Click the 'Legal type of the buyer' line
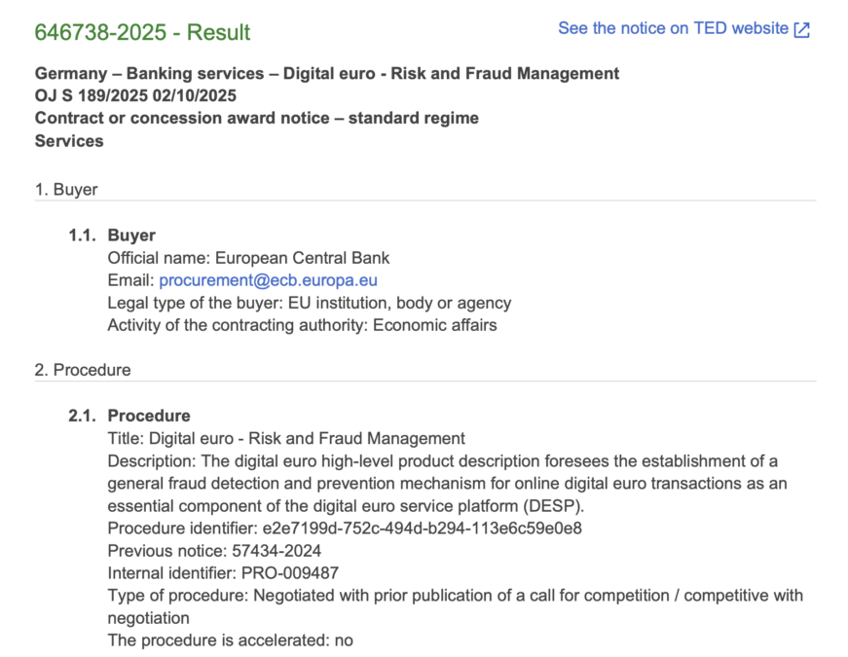848x657 pixels. pyautogui.click(x=309, y=303)
